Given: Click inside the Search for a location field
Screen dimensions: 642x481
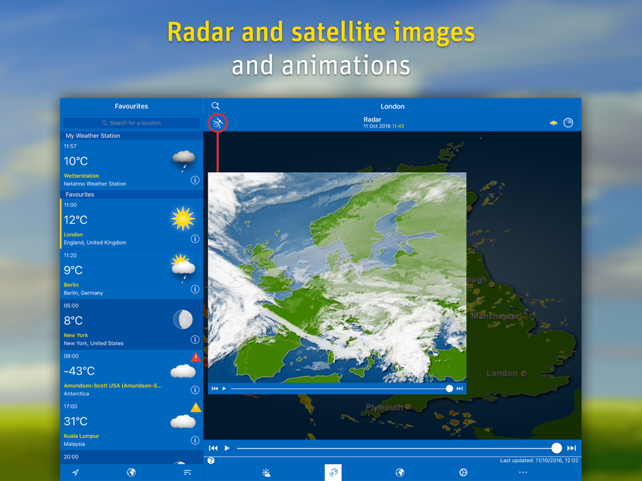Looking at the screenshot, I should (131, 122).
